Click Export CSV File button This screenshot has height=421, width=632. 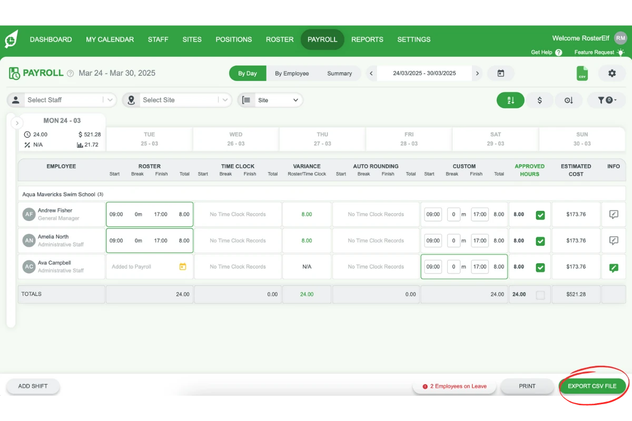[x=592, y=386]
